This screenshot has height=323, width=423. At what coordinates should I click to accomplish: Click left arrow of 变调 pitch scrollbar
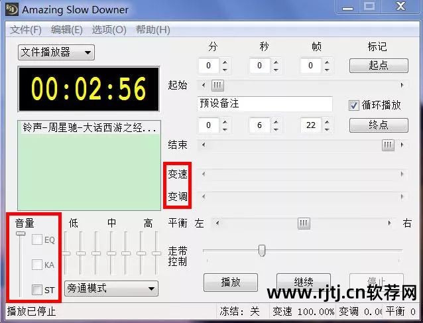[x=204, y=197]
